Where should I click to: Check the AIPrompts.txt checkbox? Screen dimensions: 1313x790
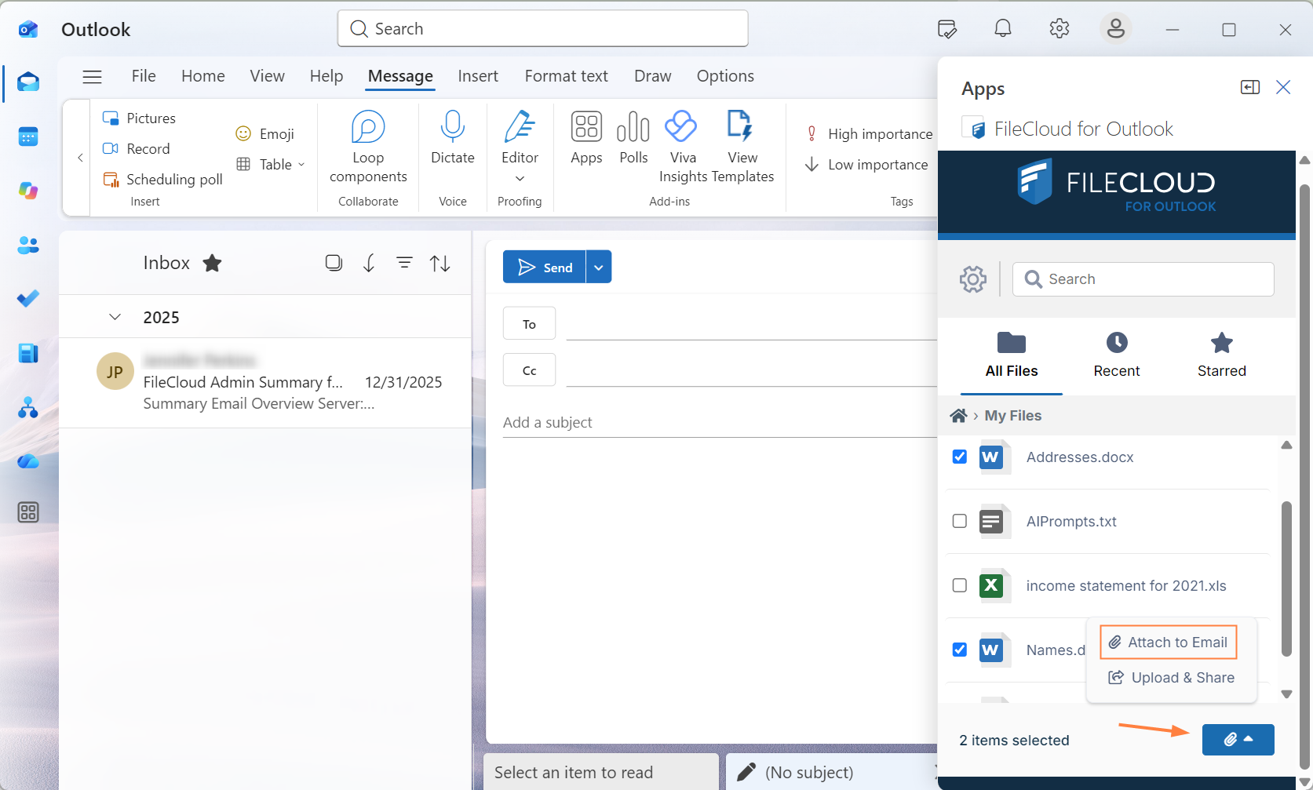click(x=959, y=521)
